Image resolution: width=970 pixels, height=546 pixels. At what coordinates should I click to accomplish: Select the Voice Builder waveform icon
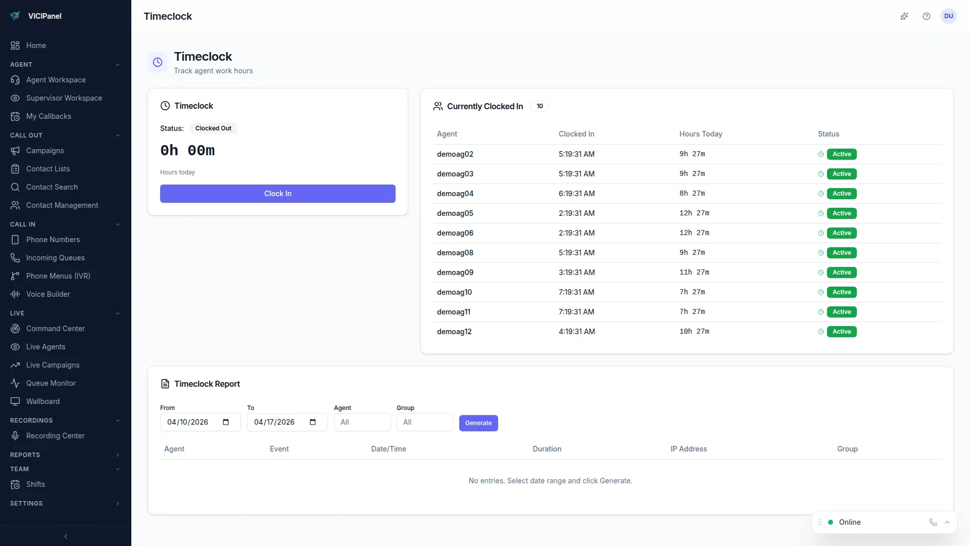(15, 294)
